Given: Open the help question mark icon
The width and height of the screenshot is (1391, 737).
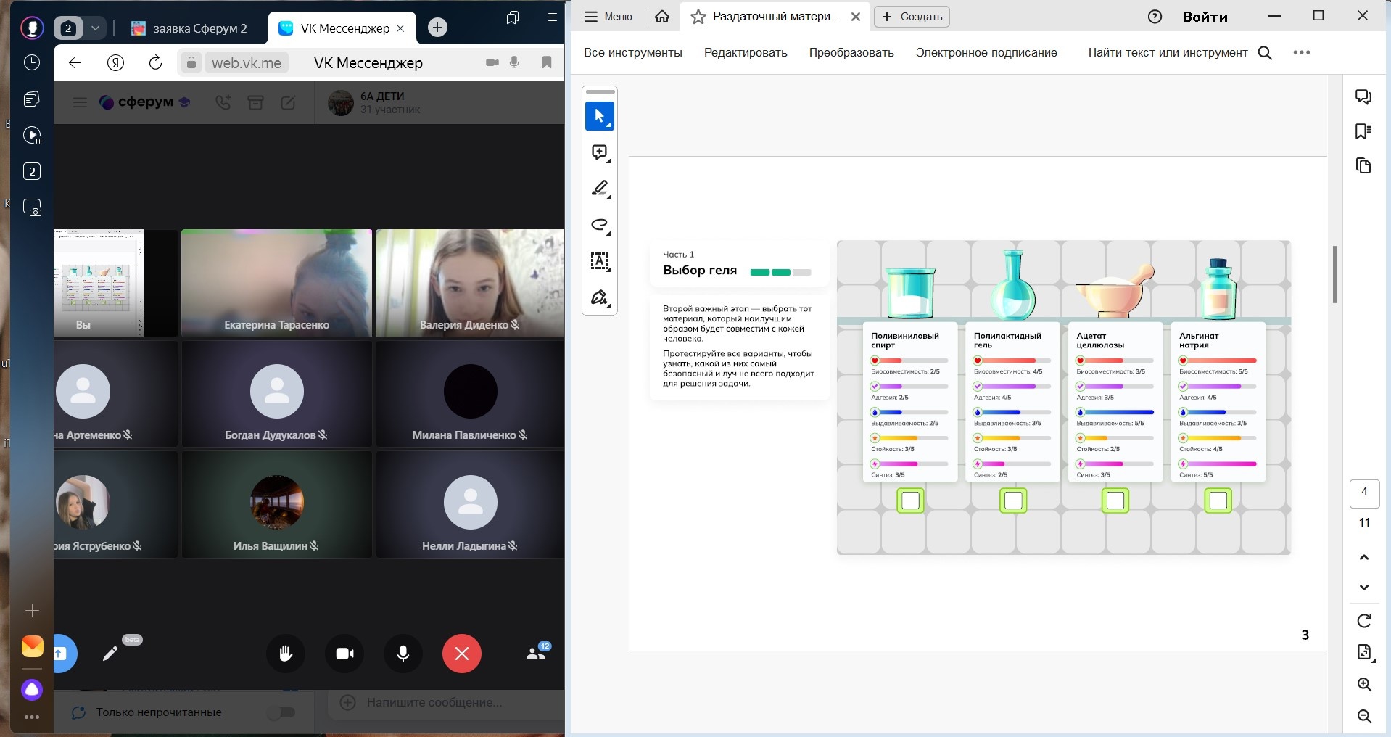Looking at the screenshot, I should [1155, 17].
